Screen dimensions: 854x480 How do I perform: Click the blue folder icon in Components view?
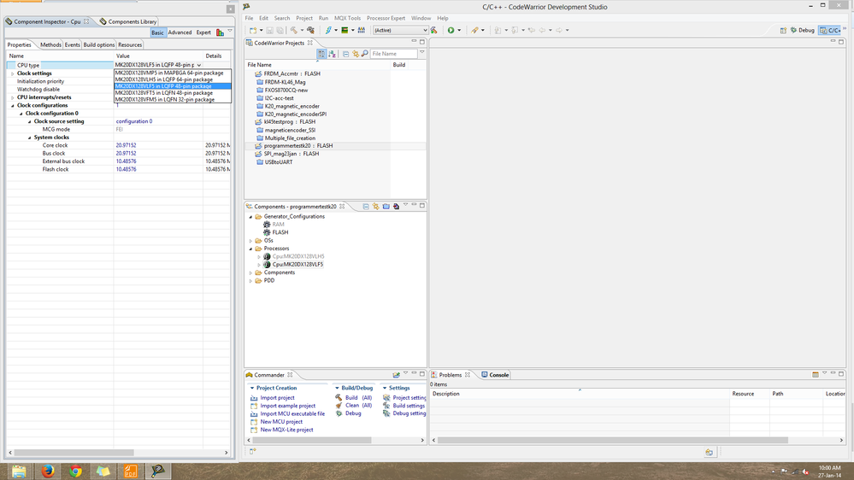click(386, 207)
